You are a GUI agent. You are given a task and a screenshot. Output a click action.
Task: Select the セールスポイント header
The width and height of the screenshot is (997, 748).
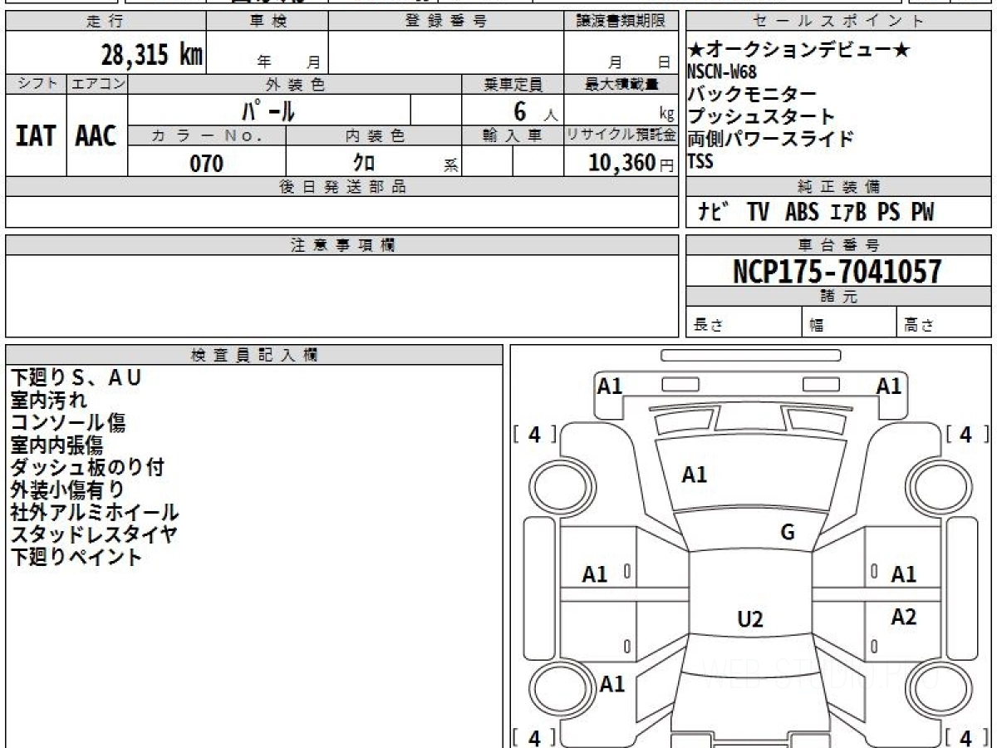(838, 22)
